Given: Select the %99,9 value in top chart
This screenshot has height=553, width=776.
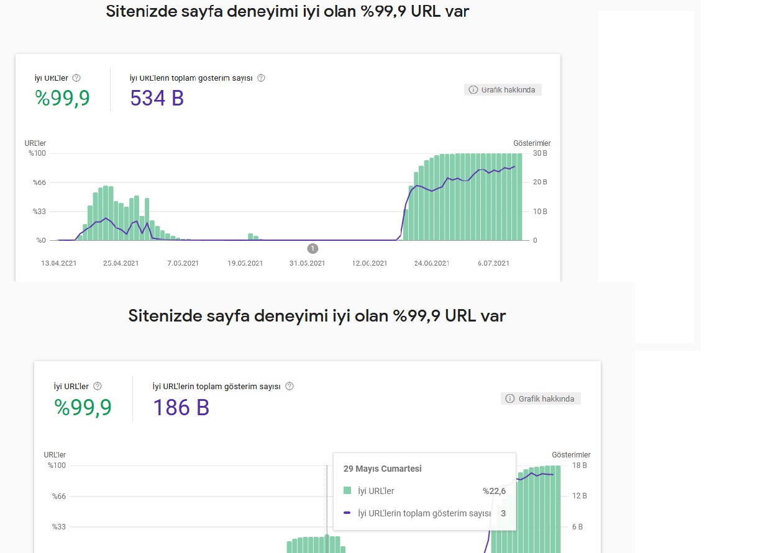Looking at the screenshot, I should tap(62, 98).
